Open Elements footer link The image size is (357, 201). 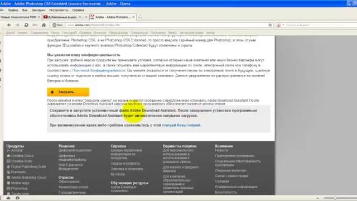(18, 172)
